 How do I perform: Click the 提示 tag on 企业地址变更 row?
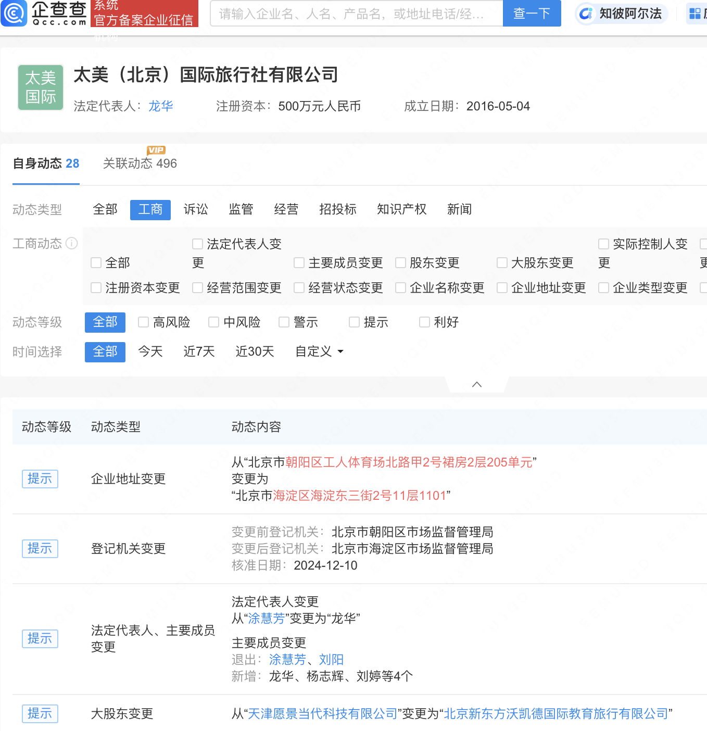(40, 479)
